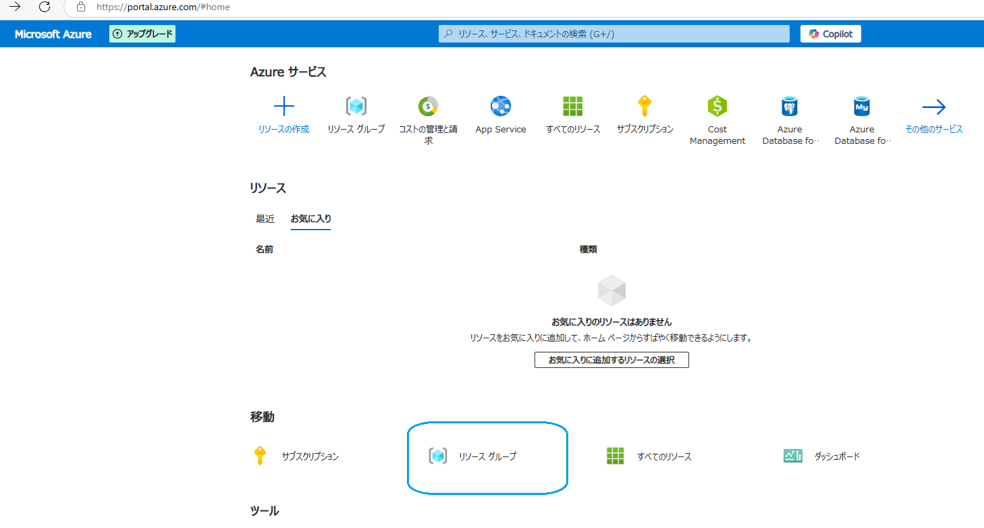The image size is (984, 528).
Task: Click the resource search input field
Action: (x=613, y=34)
